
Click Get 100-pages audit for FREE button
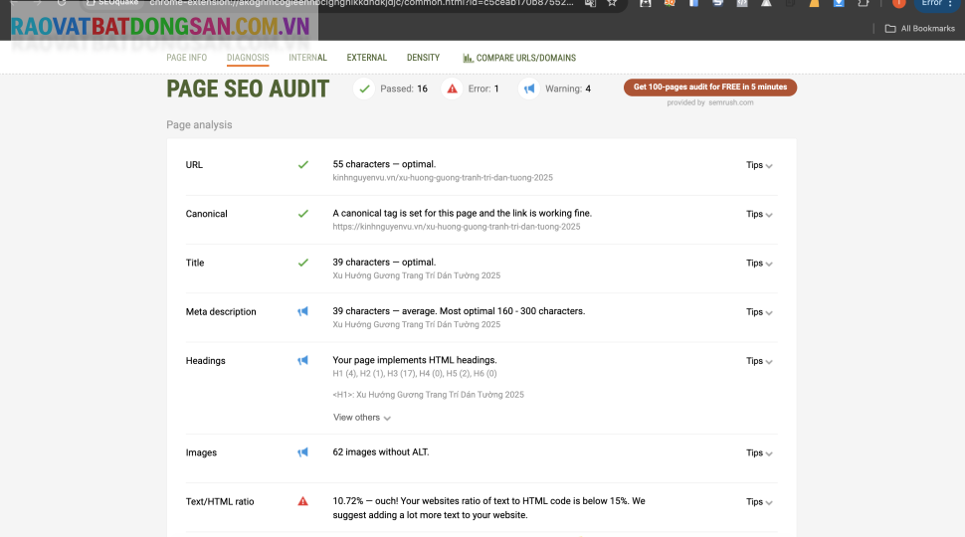[710, 88]
